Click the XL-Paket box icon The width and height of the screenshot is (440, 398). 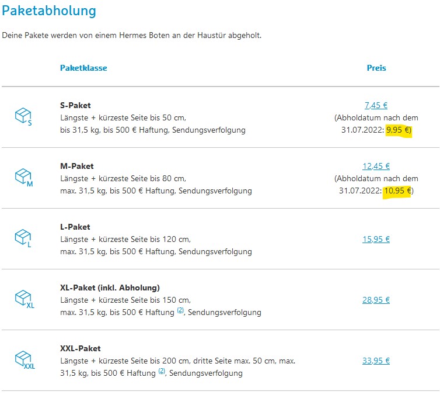[x=25, y=299]
